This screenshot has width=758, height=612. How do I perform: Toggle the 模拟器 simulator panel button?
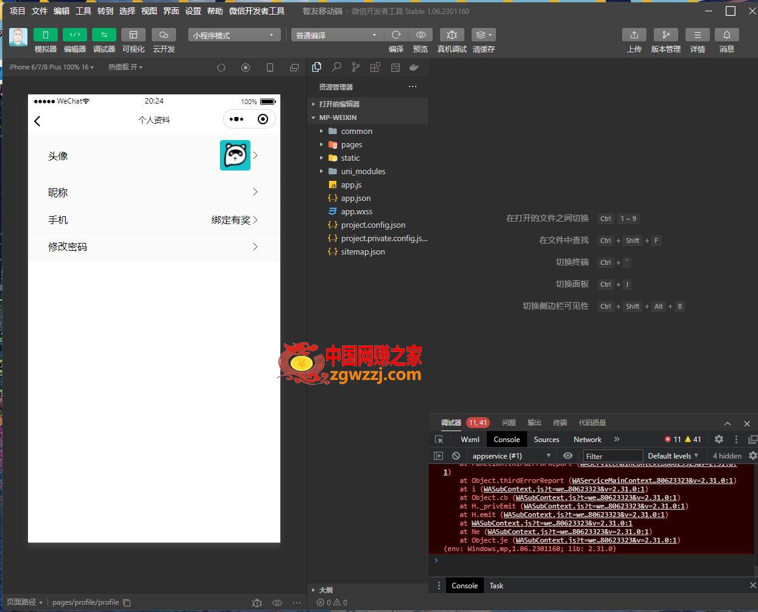click(45, 35)
